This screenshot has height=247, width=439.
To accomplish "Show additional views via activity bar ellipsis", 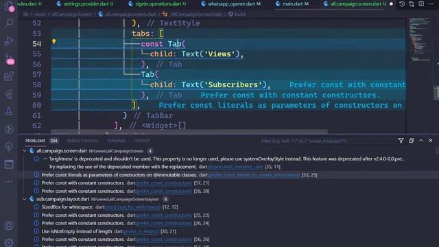I will pos(9,181).
